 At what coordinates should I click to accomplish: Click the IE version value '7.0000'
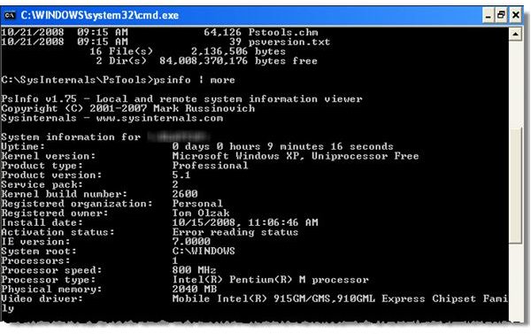(191, 242)
